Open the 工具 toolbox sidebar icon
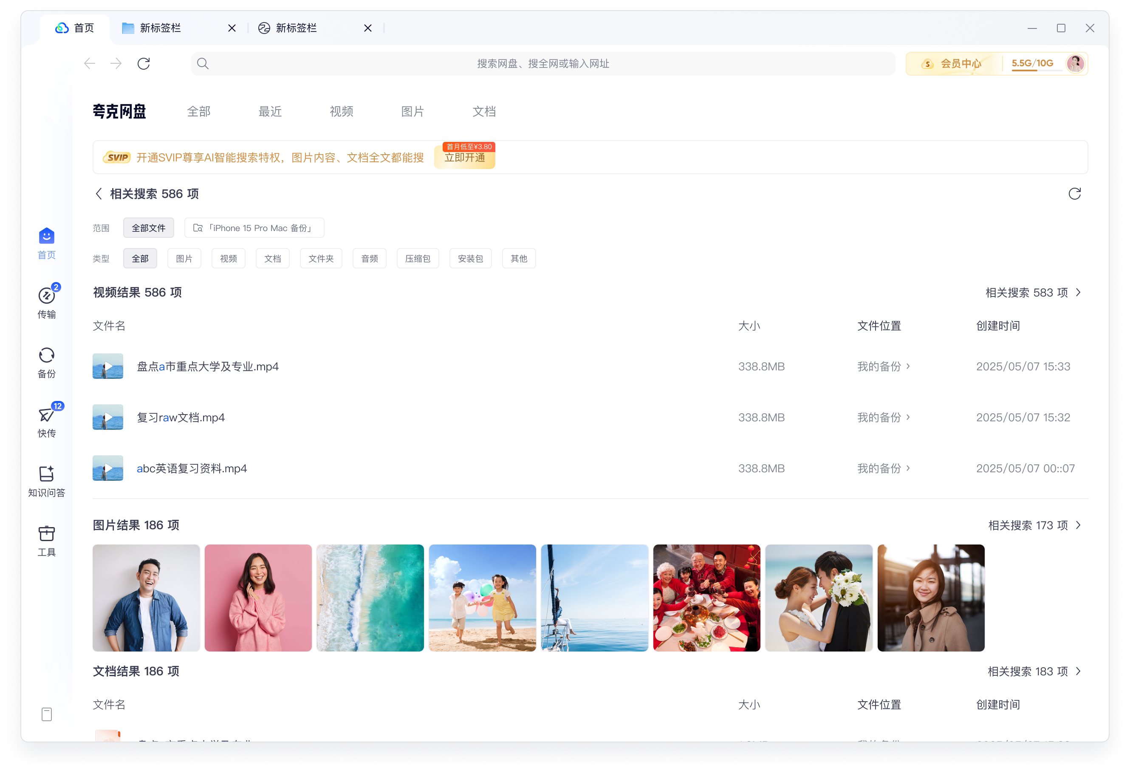The width and height of the screenshot is (1130, 773). (47, 541)
